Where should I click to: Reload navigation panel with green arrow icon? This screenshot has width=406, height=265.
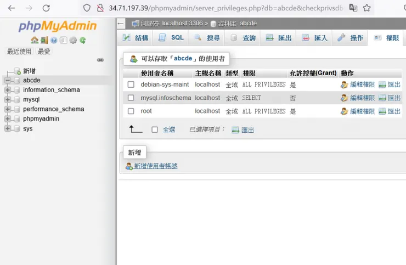point(83,40)
